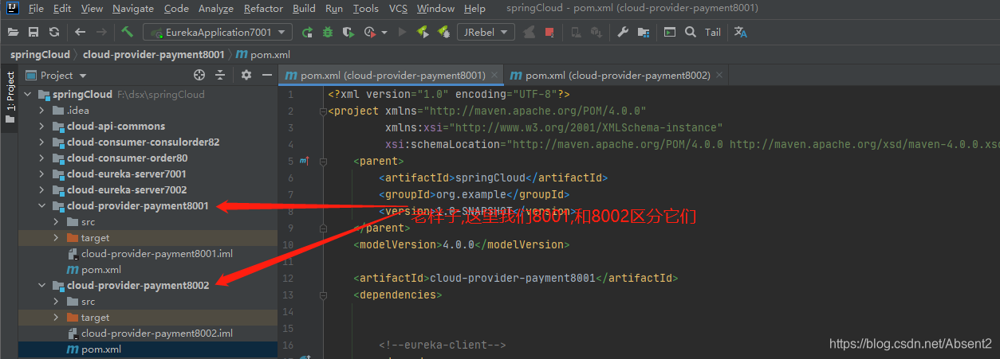This screenshot has height=359, width=1000.
Task: Expand target folder under cloud-provider-payment8002
Action: [x=56, y=317]
